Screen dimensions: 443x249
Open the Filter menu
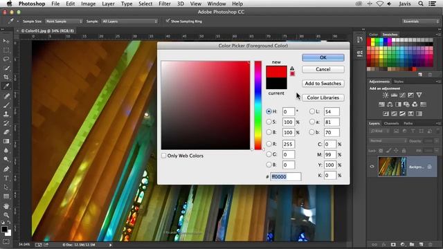[x=165, y=3]
